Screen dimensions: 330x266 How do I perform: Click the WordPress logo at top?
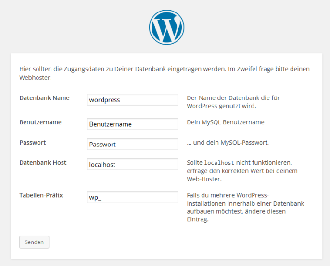[166, 27]
